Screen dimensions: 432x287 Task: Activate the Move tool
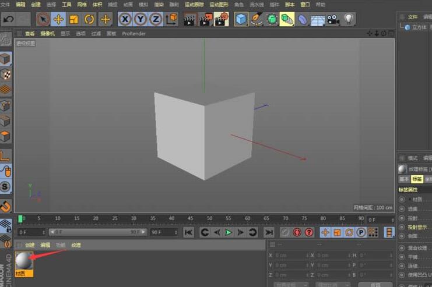[58, 19]
